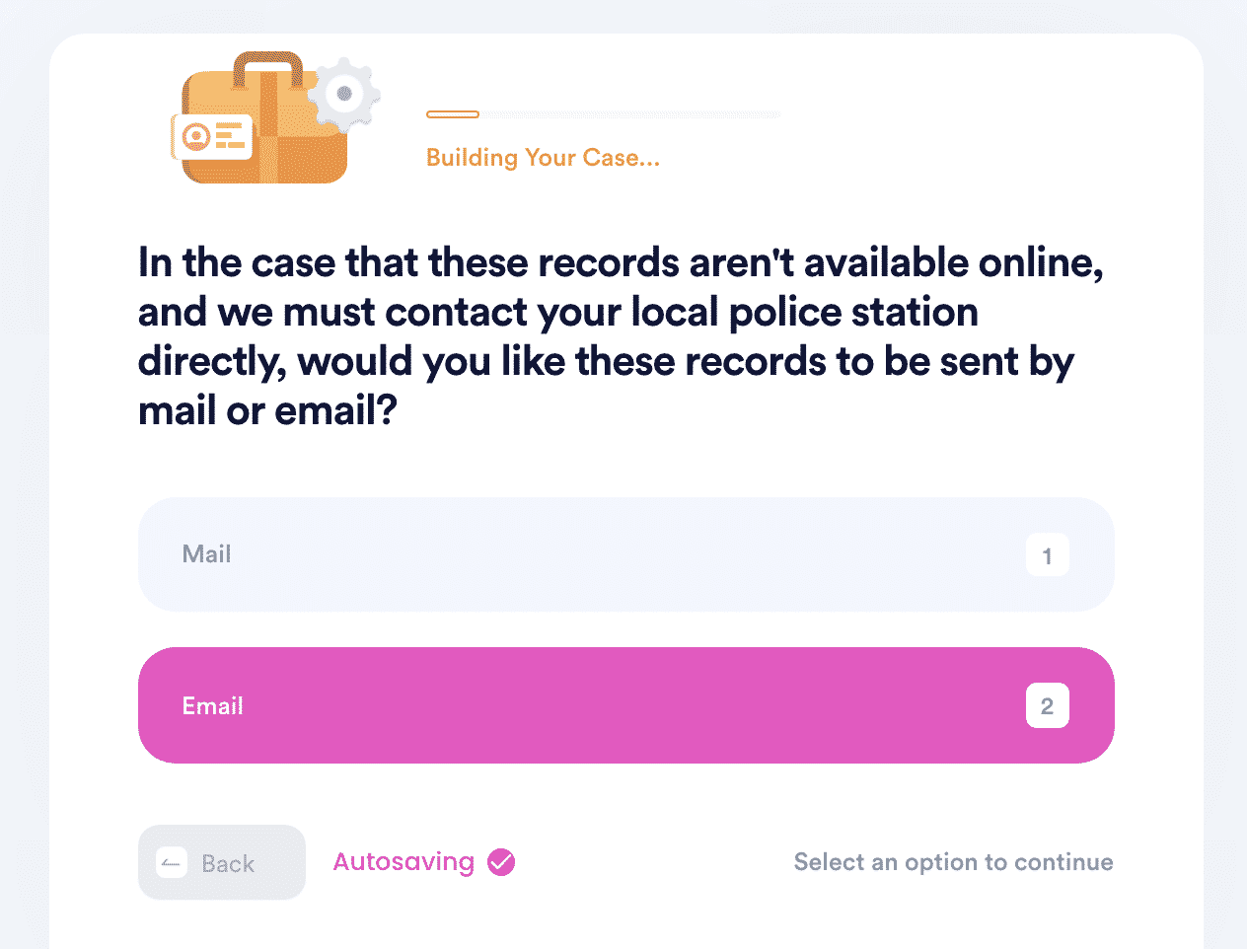This screenshot has height=949, width=1247.
Task: Choose the highlighted Email option
Action: click(x=625, y=705)
